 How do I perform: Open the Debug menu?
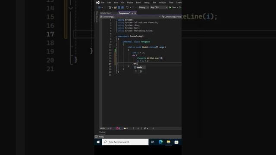(x=147, y=3)
